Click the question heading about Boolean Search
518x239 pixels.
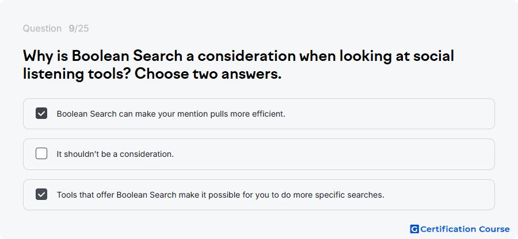(x=238, y=65)
